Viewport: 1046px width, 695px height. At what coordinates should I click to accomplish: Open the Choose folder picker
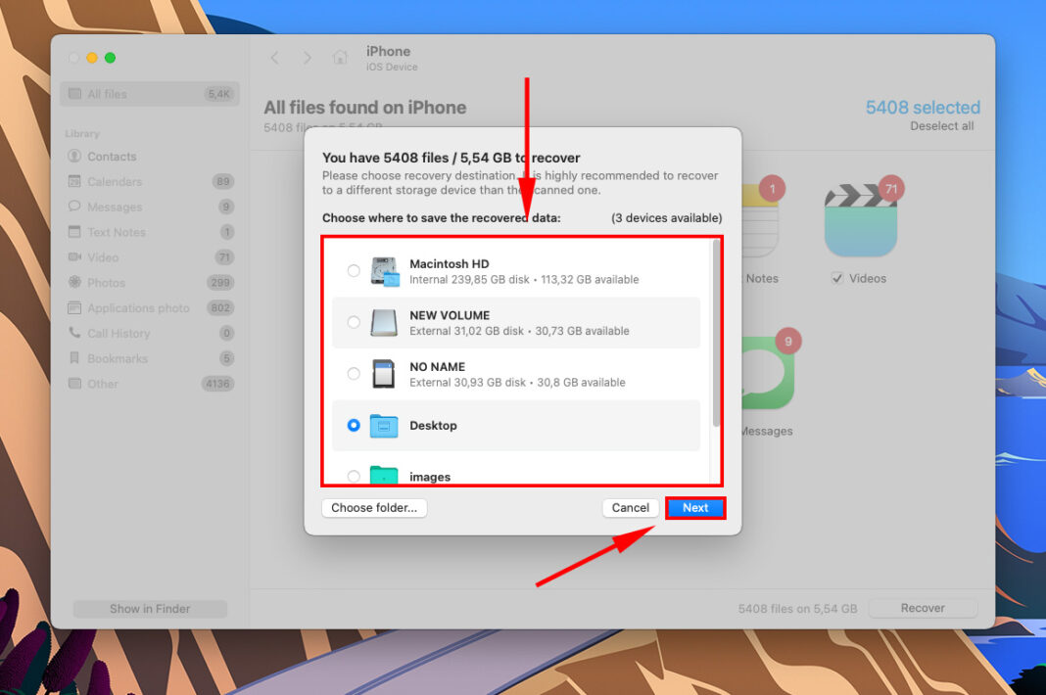[x=374, y=508]
